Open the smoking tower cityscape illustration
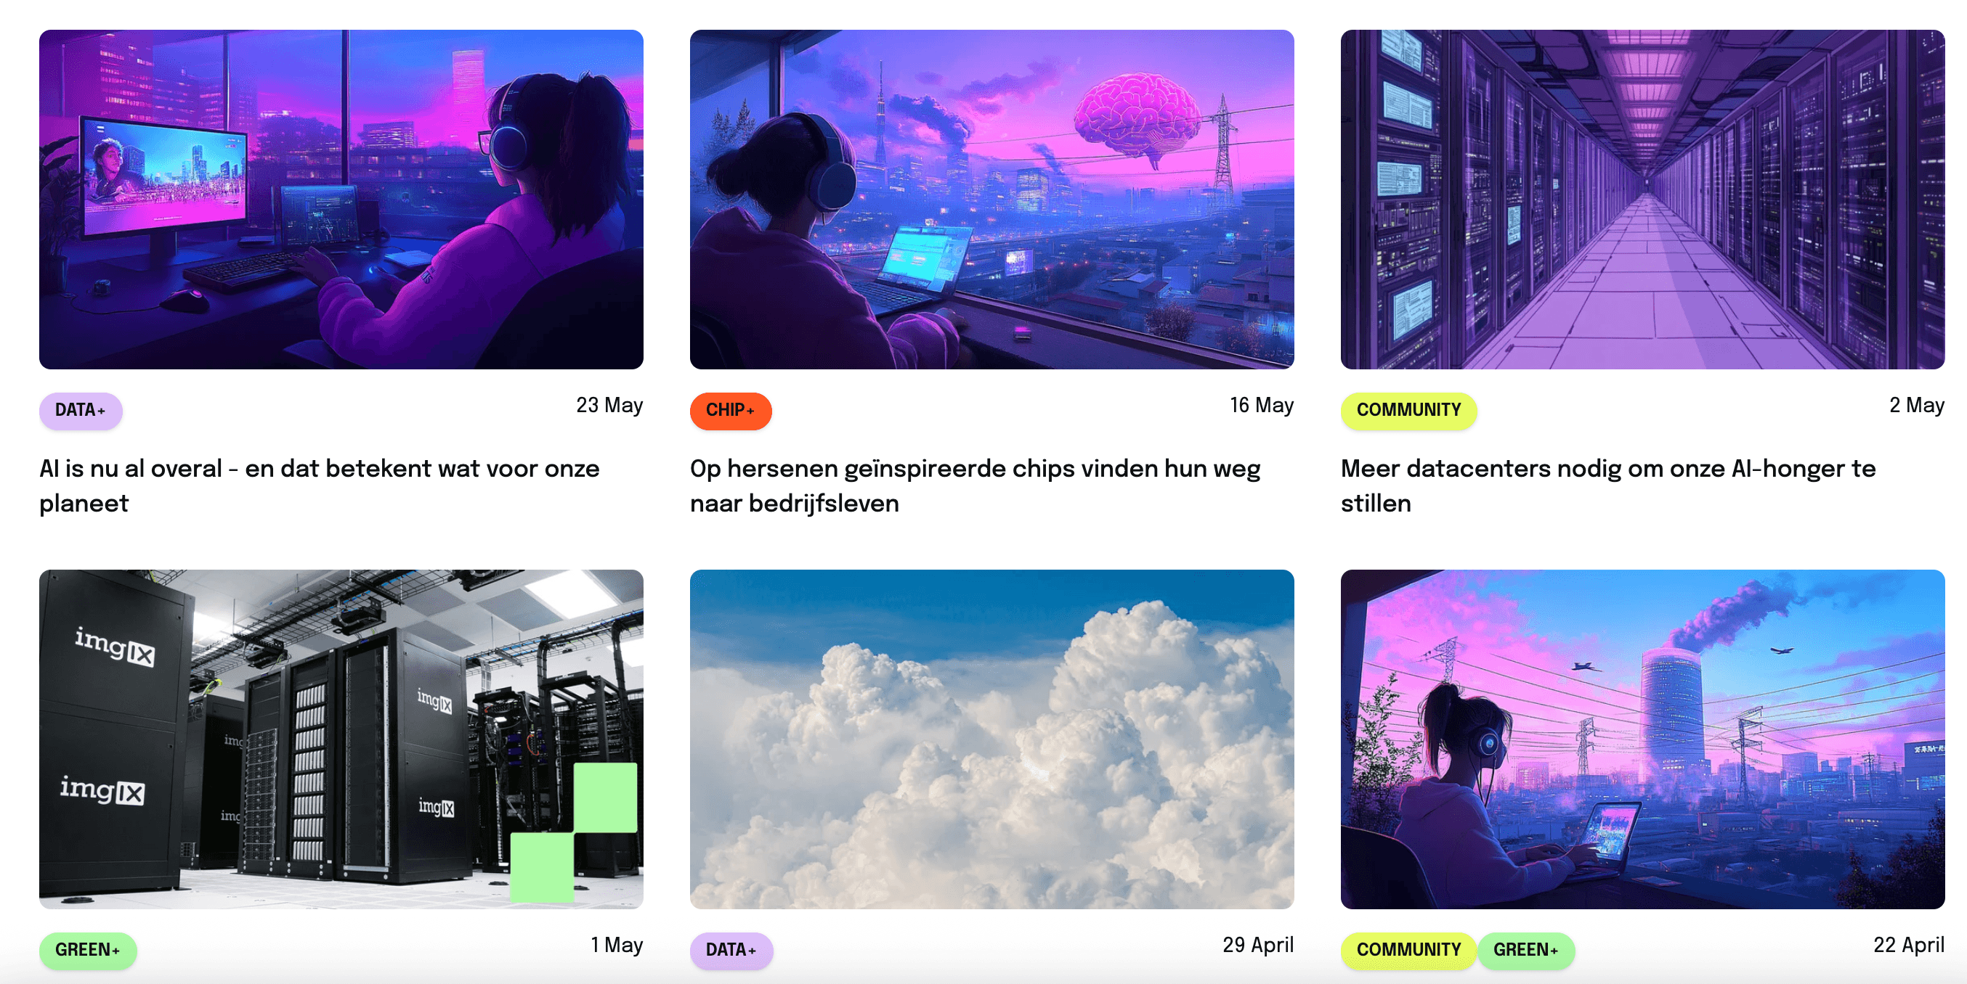The image size is (1967, 984). pyautogui.click(x=1642, y=739)
